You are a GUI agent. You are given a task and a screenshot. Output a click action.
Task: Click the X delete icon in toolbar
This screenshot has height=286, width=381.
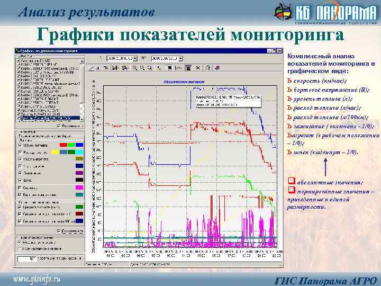point(198,68)
